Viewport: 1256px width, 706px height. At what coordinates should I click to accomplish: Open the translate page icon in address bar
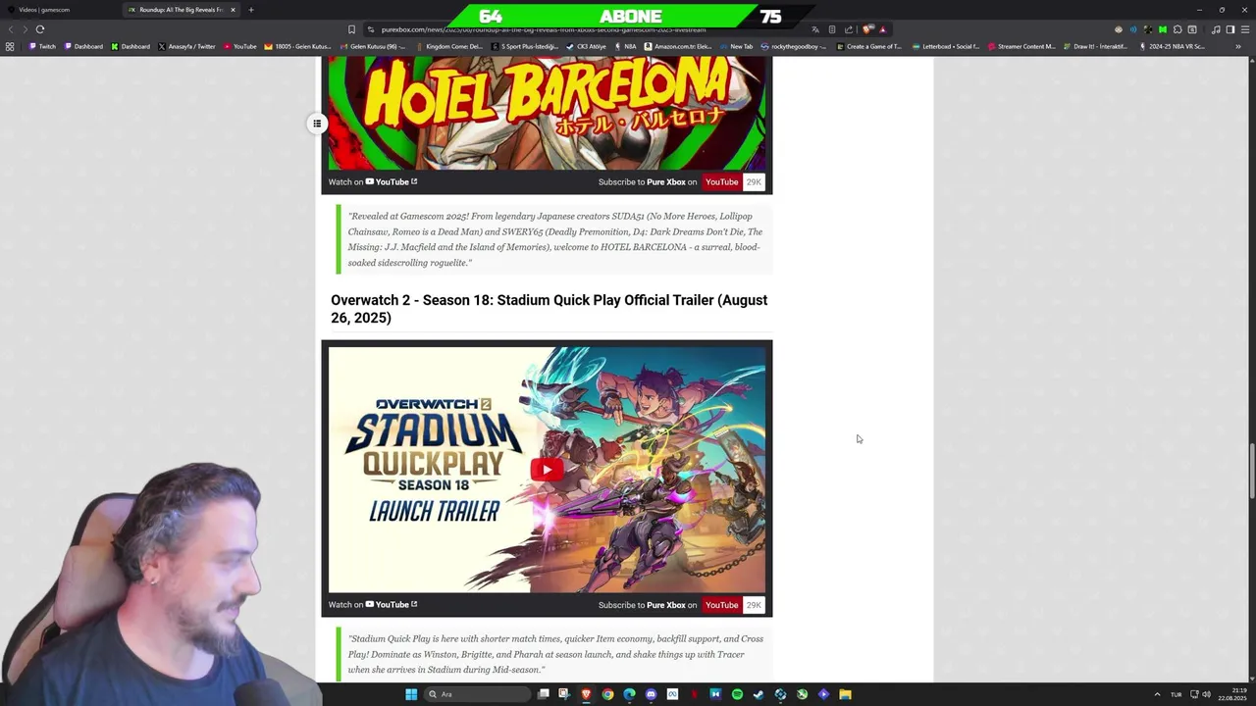point(815,29)
